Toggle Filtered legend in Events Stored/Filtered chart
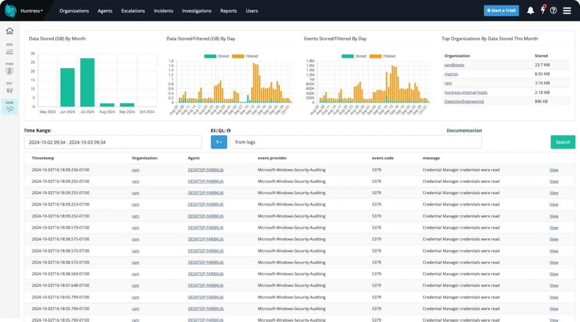Image resolution: width=580 pixels, height=322 pixels. click(383, 56)
